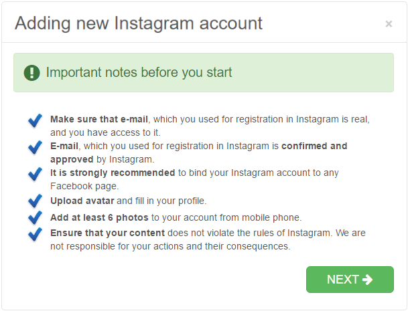Click the bold 'Ensure that your content' text
This screenshot has height=311, width=408.
[x=107, y=233]
